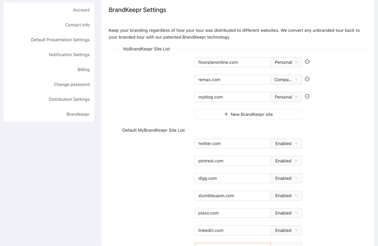
Task: Open the Enabled dropdown for stumbleupon.com
Action: [x=286, y=195]
